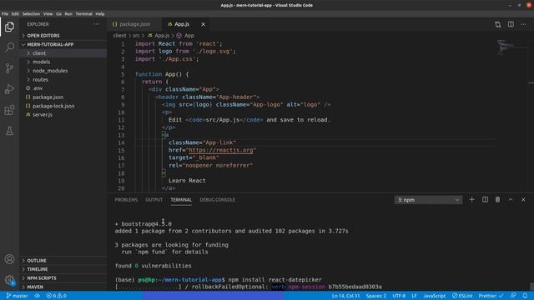Open the Source Control view
Viewport: 534px width, 300px height.
[x=9, y=68]
